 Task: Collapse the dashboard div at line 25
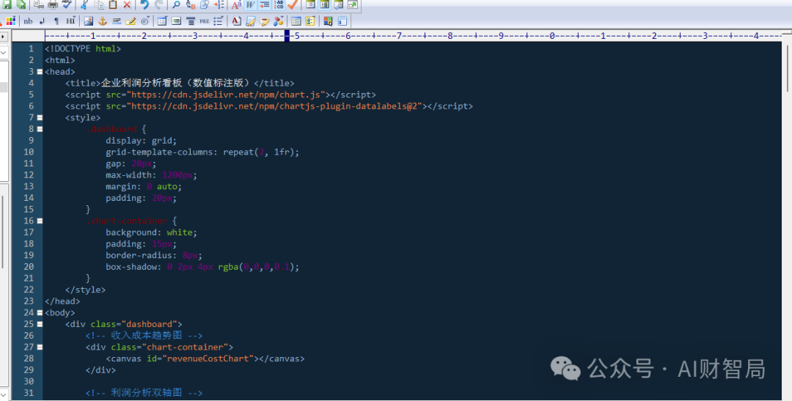40,324
